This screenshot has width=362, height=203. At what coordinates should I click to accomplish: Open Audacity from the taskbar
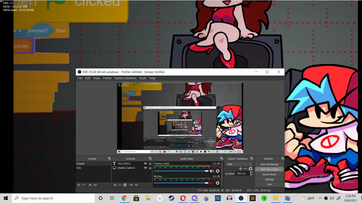tap(229, 198)
